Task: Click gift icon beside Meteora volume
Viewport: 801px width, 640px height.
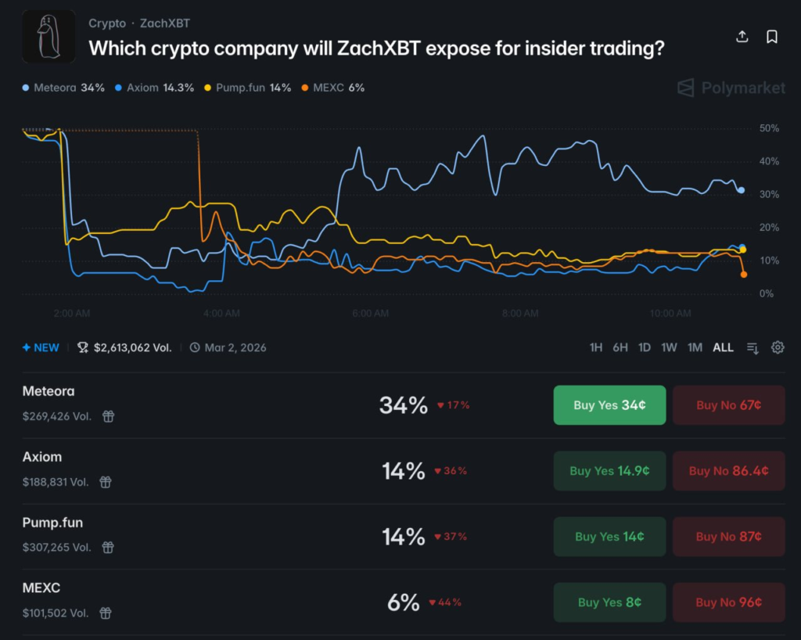Action: click(109, 416)
